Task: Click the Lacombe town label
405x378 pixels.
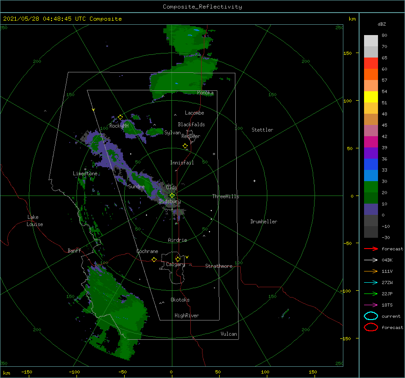Action: 194,113
